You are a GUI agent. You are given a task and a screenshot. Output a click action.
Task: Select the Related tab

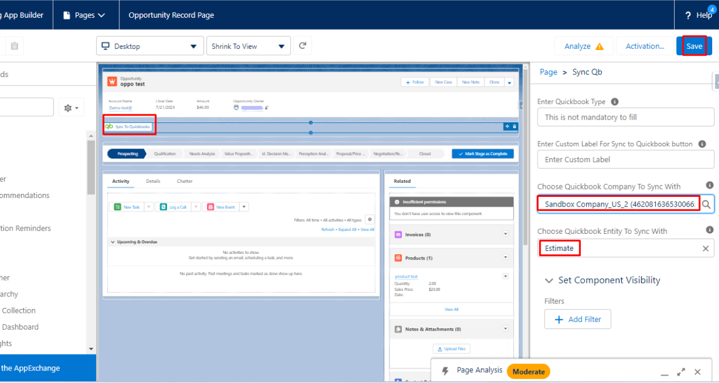(402, 181)
